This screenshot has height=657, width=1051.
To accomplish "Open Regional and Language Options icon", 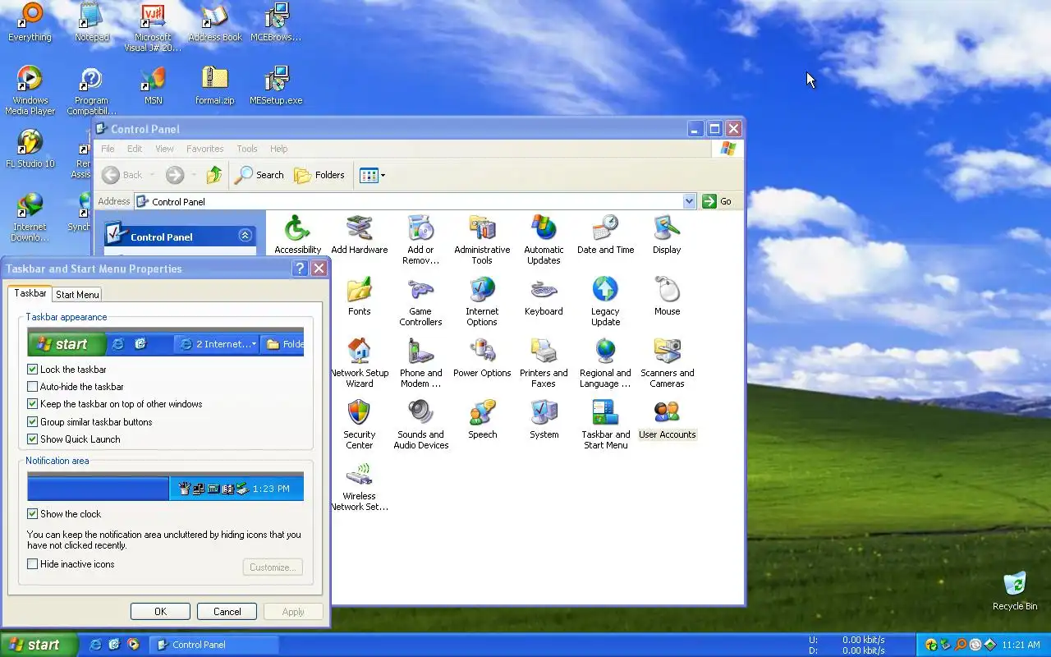I will [x=605, y=362].
